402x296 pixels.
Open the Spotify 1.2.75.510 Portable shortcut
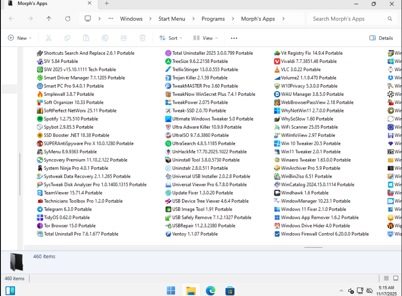(x=71, y=119)
